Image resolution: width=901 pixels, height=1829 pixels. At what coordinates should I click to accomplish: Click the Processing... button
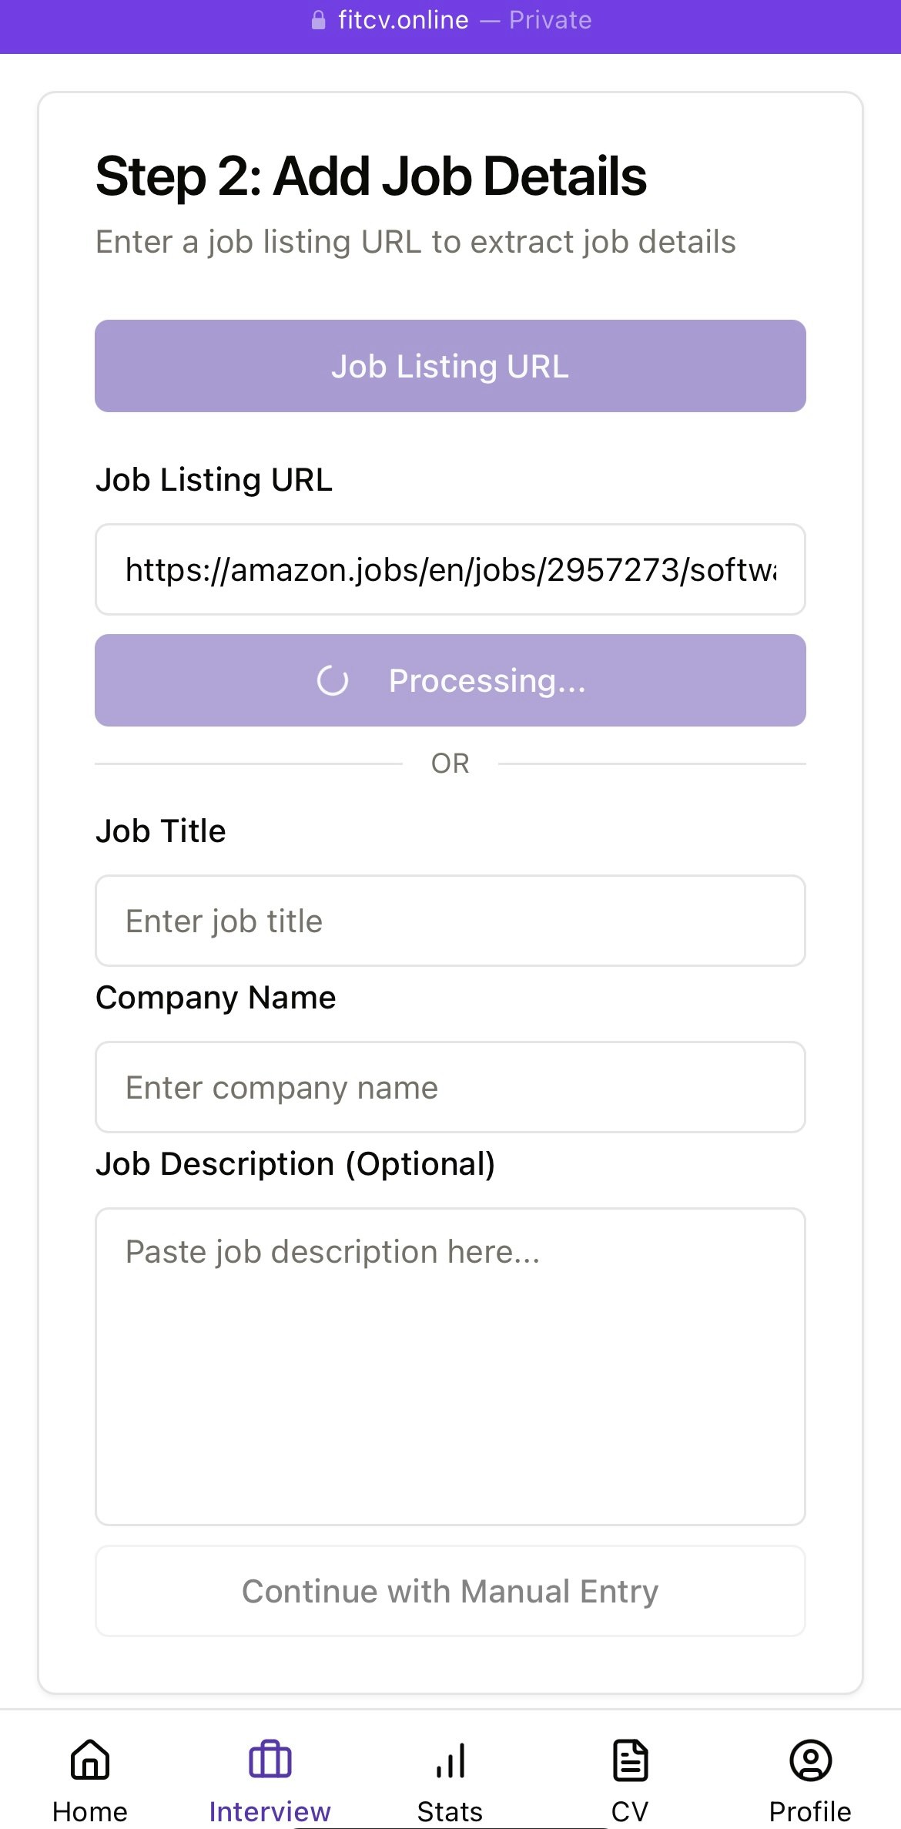(x=450, y=680)
